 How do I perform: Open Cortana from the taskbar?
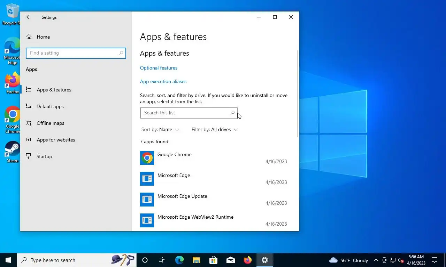[x=145, y=260]
